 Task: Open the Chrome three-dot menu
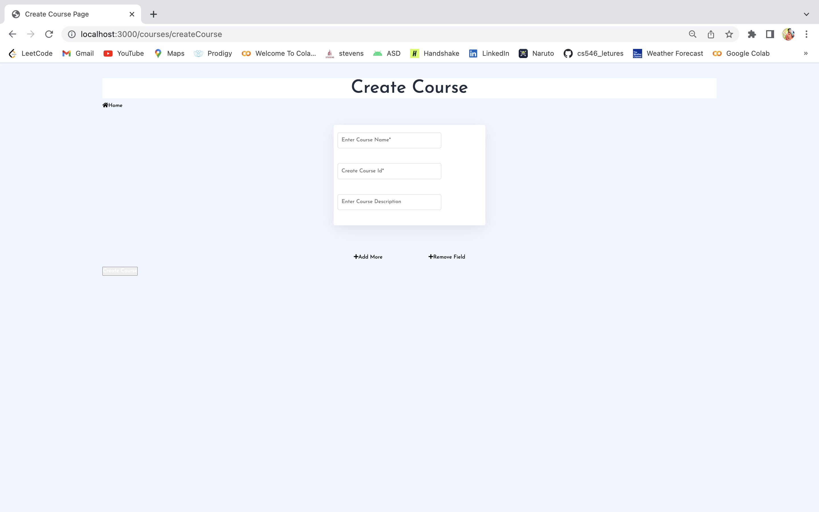[806, 34]
